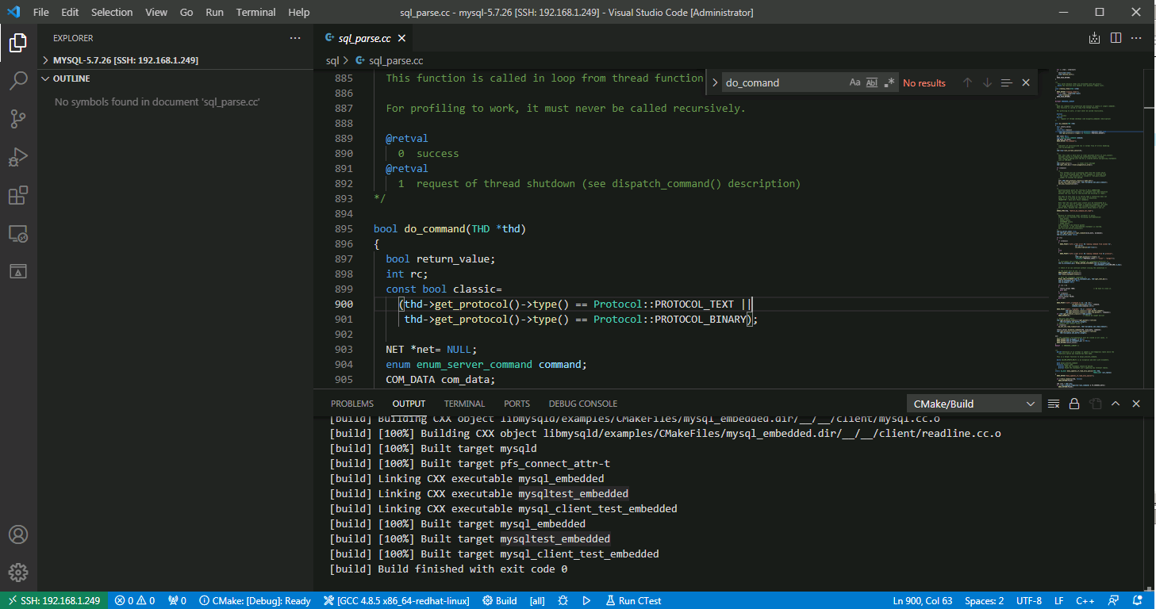This screenshot has width=1156, height=609.
Task: Open Manage gear settings icon
Action: (x=18, y=572)
